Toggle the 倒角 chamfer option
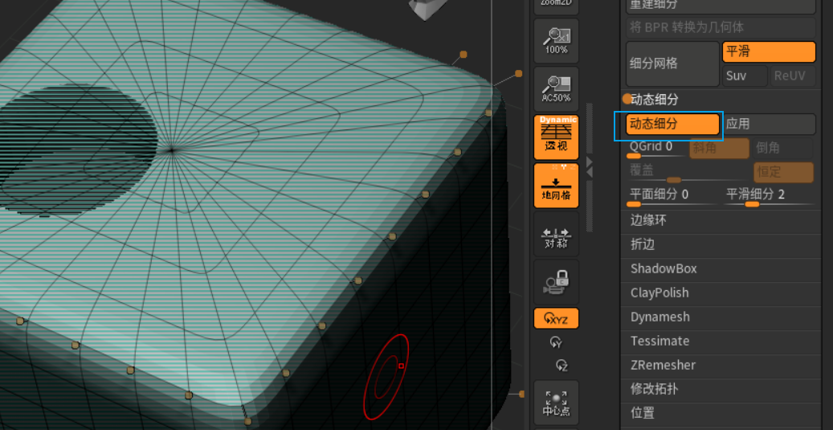833x430 pixels. coord(783,149)
